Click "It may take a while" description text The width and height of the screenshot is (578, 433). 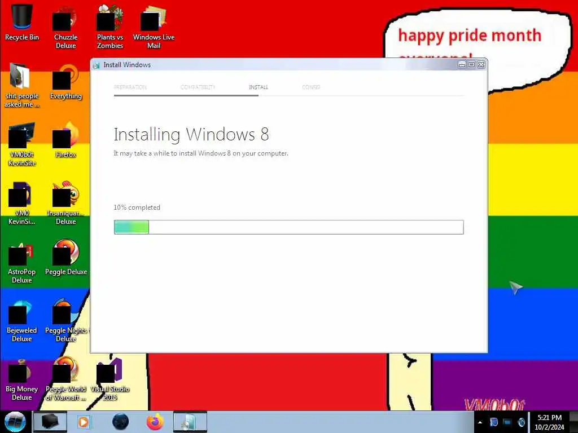201,153
